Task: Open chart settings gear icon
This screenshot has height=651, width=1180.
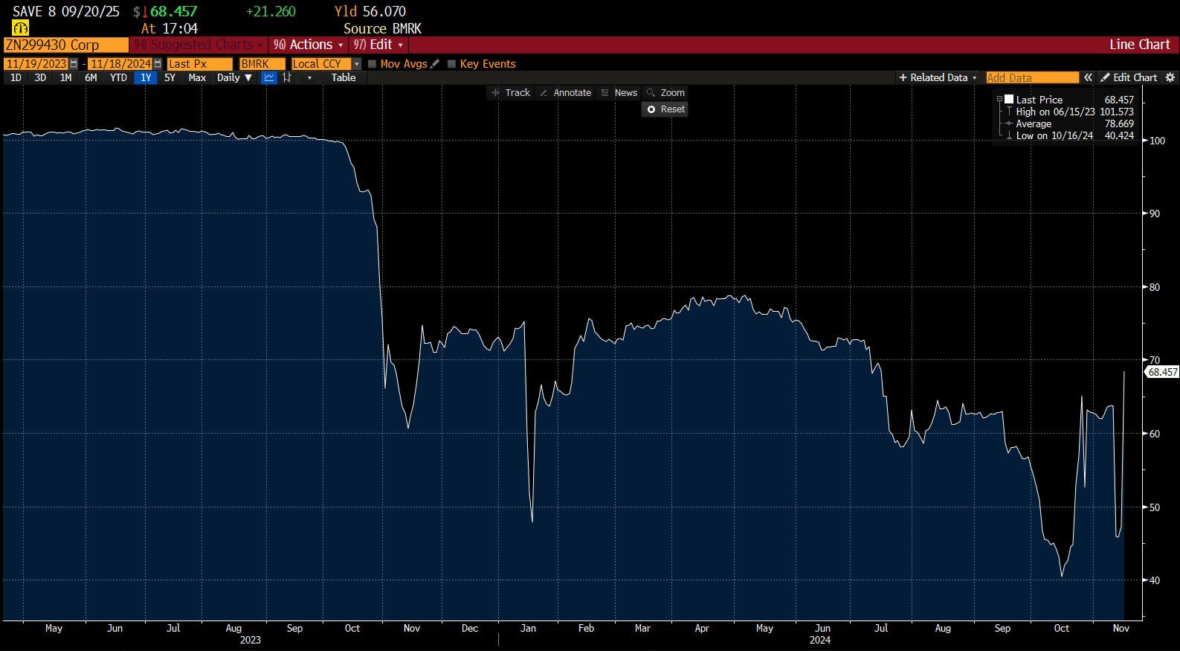Action: coord(1170,77)
